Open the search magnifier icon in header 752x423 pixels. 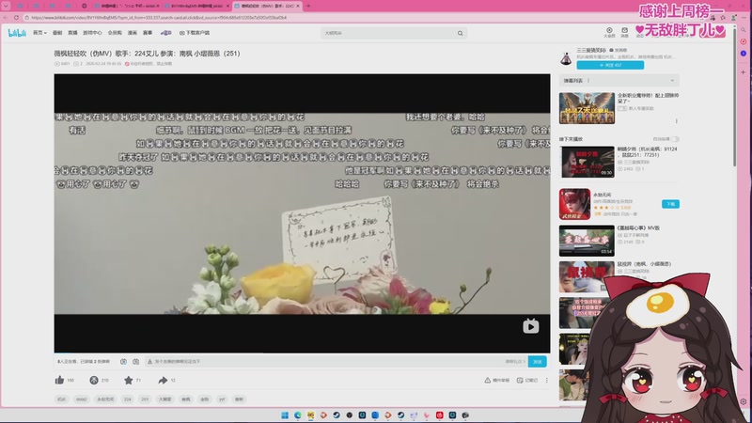460,33
